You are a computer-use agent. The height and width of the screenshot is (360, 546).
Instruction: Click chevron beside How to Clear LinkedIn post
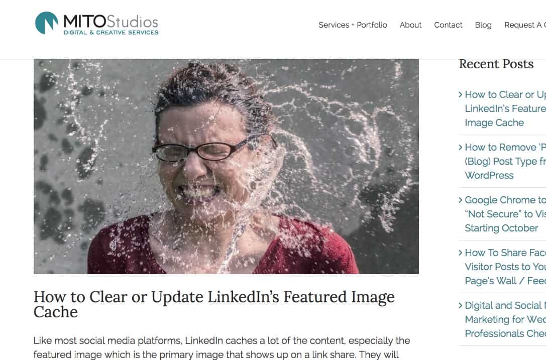pos(460,94)
